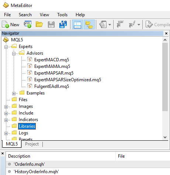Click Navigator scrollbar down arrow
170x175 pixels.
point(165,137)
